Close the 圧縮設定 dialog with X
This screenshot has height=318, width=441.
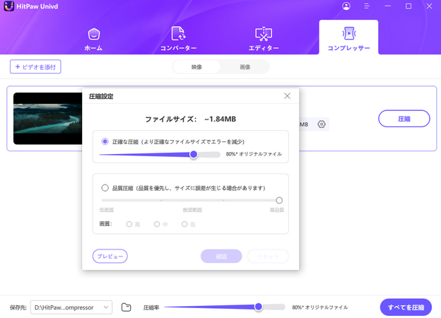287,96
